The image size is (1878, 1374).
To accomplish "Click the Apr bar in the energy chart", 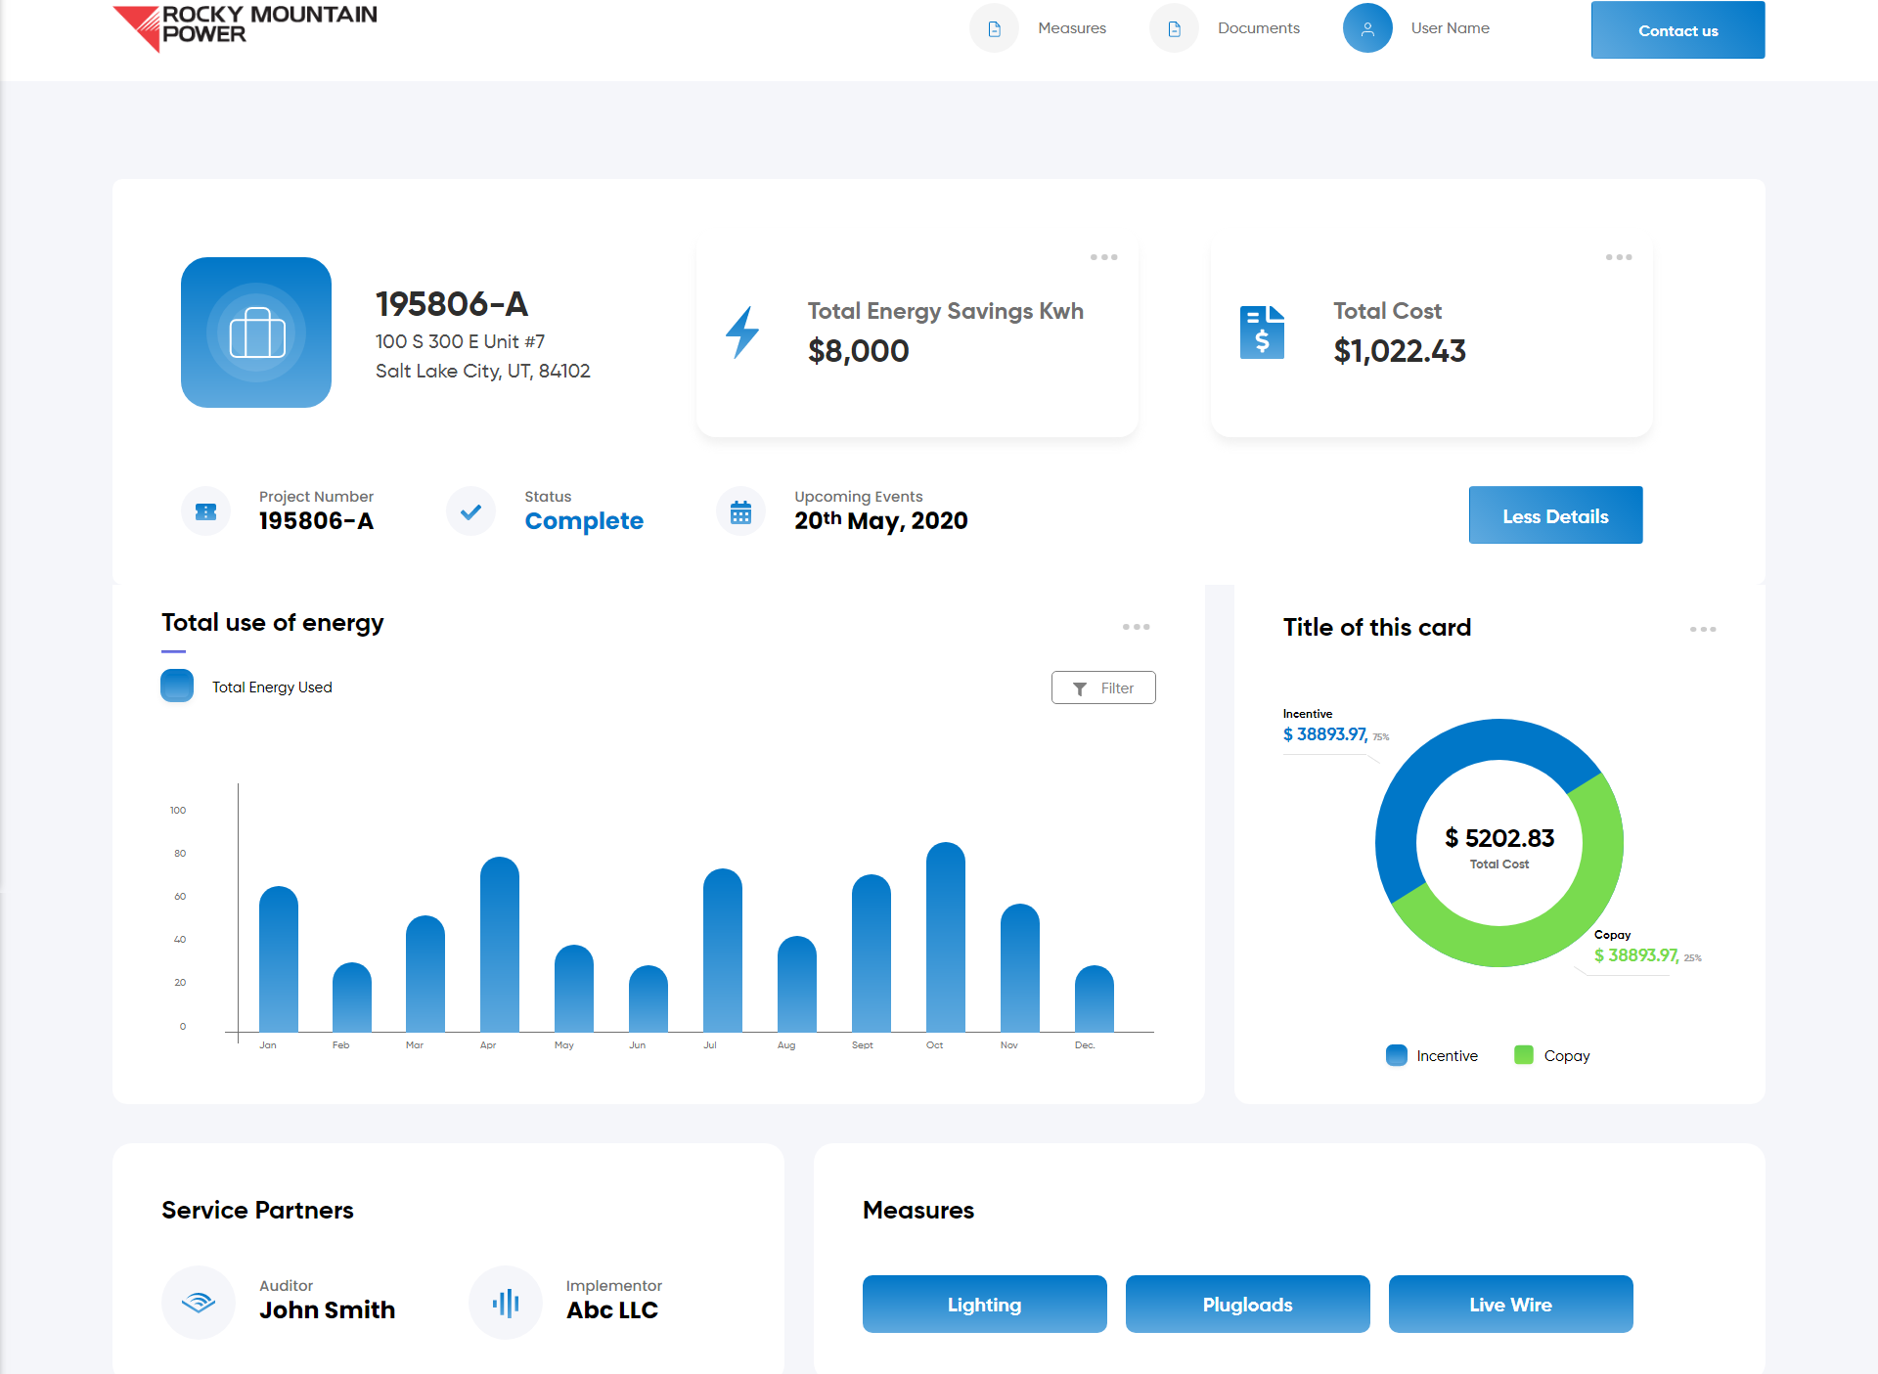I will pos(500,944).
